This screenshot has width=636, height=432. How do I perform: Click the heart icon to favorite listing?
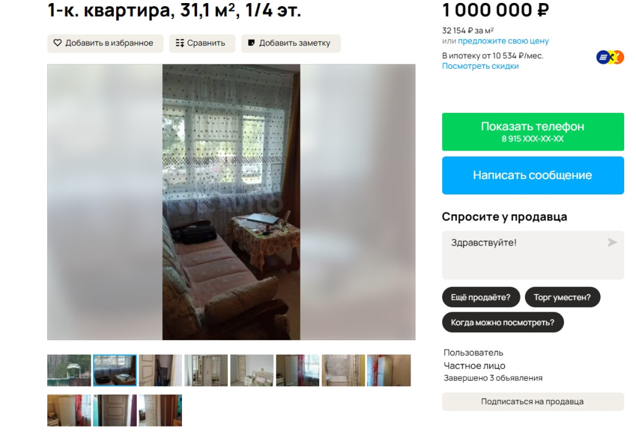pyautogui.click(x=58, y=43)
